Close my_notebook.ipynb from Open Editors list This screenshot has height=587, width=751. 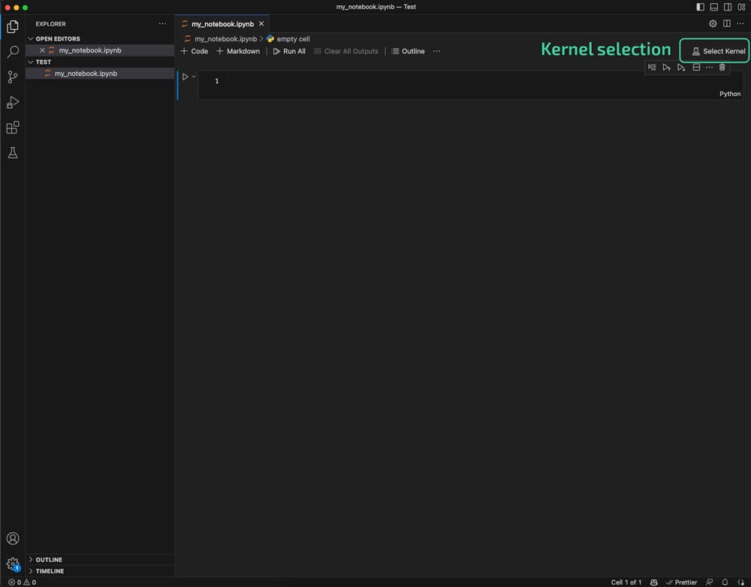pos(42,50)
